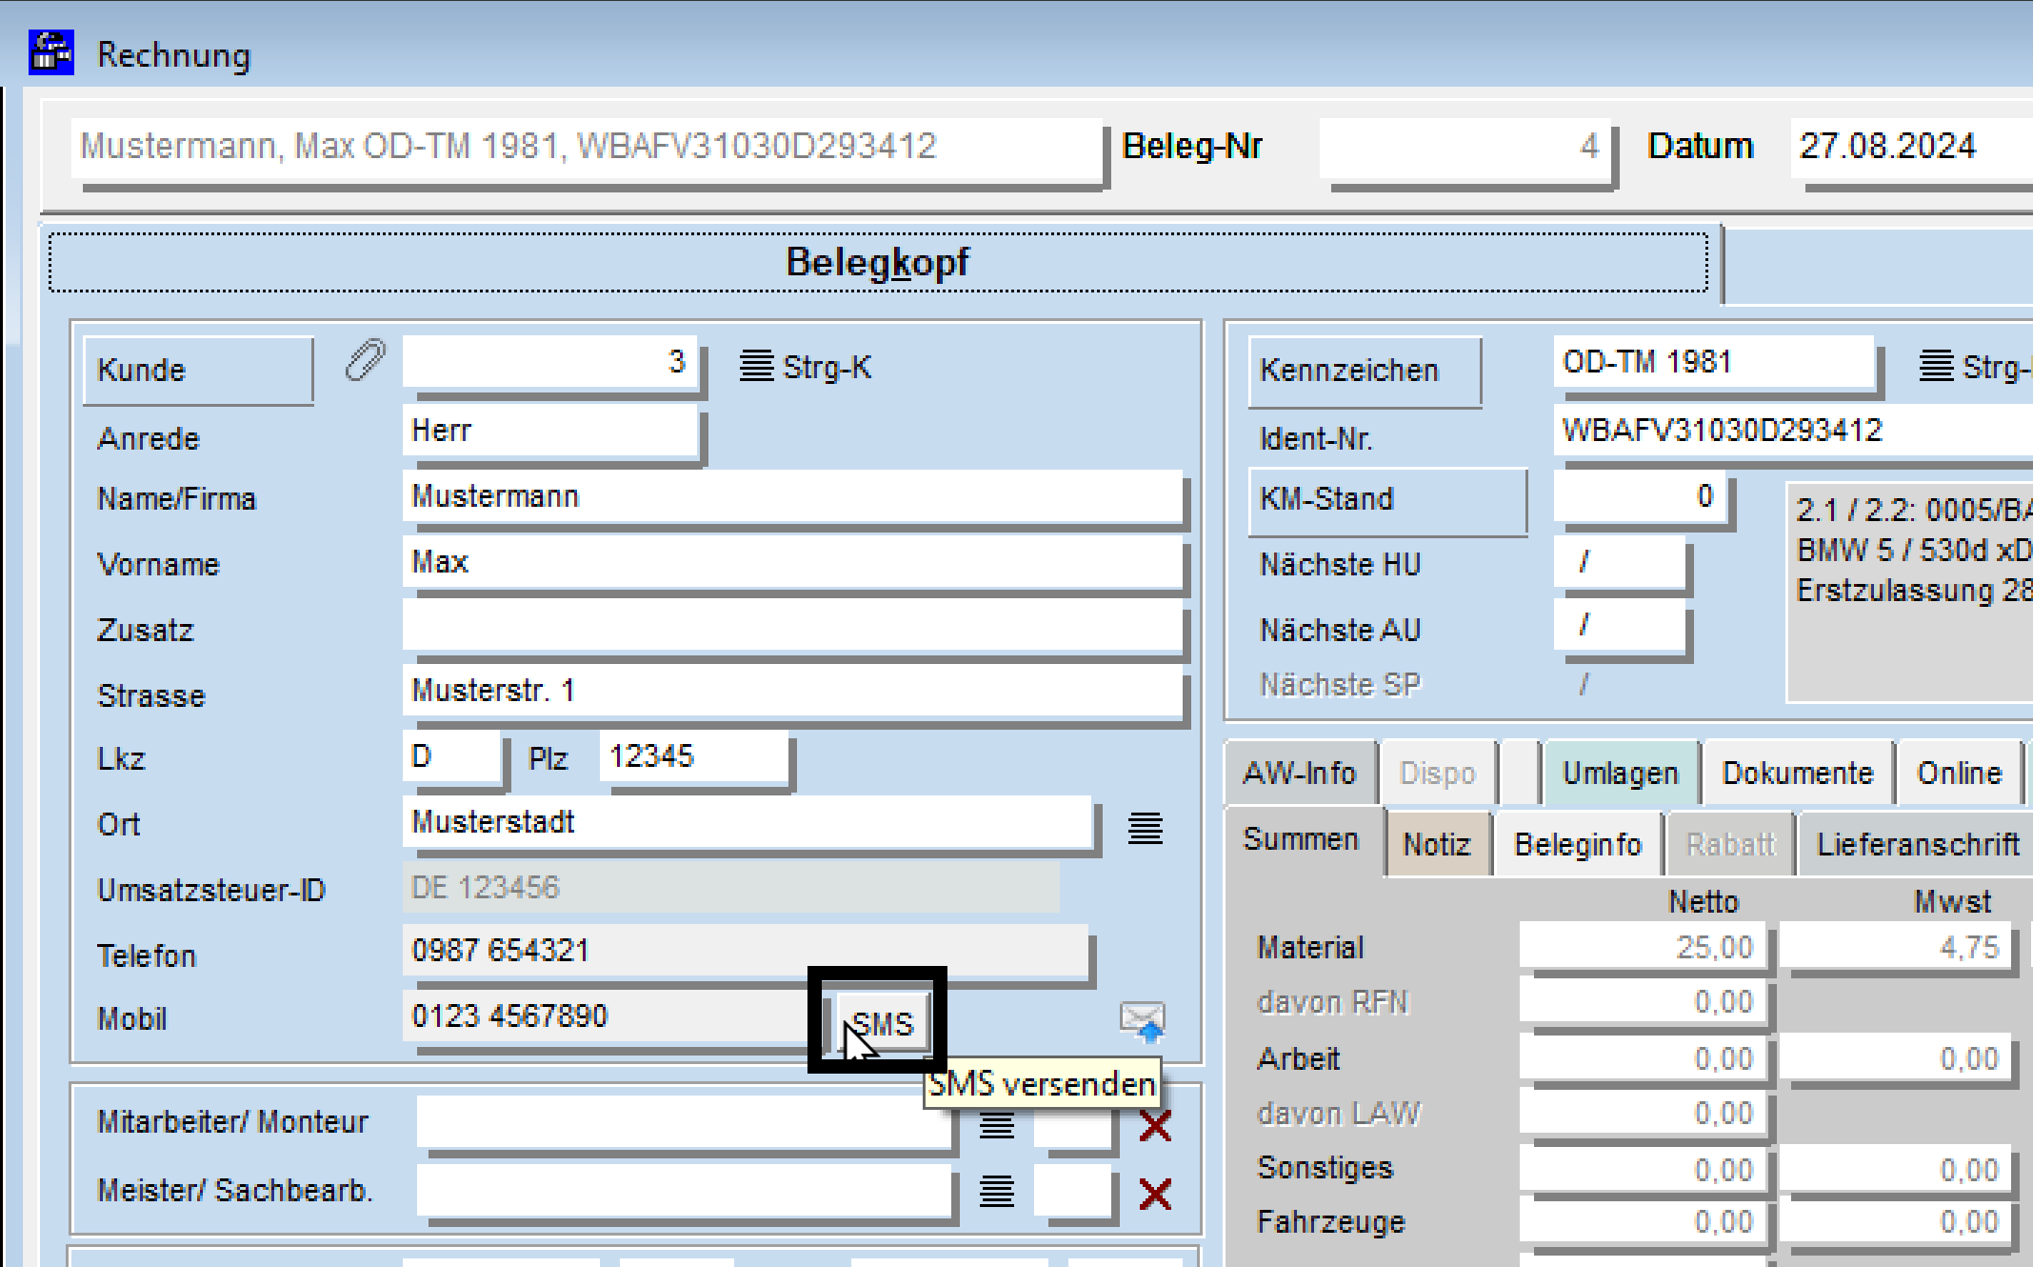Click the Datum field showing 27.08.2024
This screenshot has width=2033, height=1267.
pos(1911,147)
